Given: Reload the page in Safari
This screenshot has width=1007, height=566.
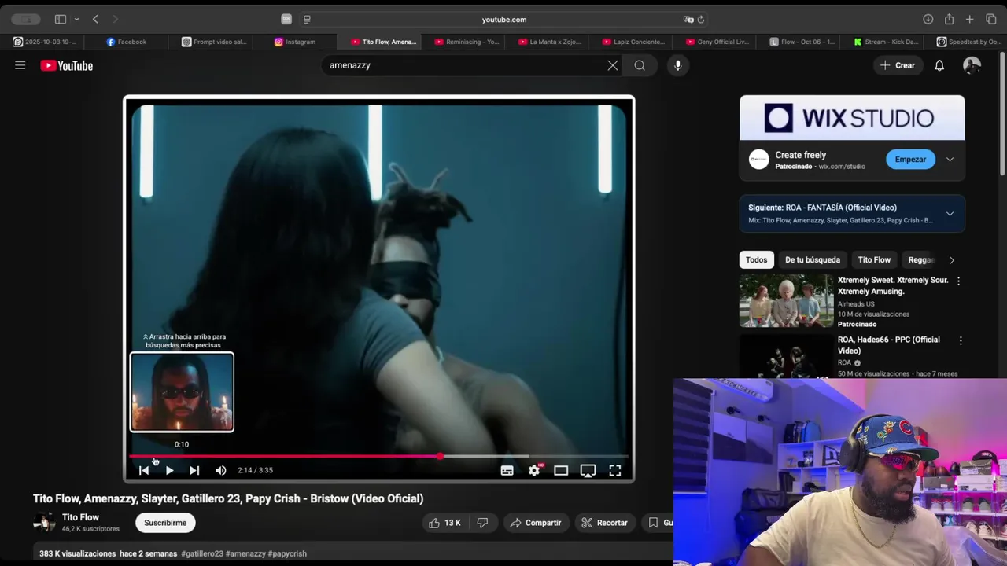Looking at the screenshot, I should point(701,20).
